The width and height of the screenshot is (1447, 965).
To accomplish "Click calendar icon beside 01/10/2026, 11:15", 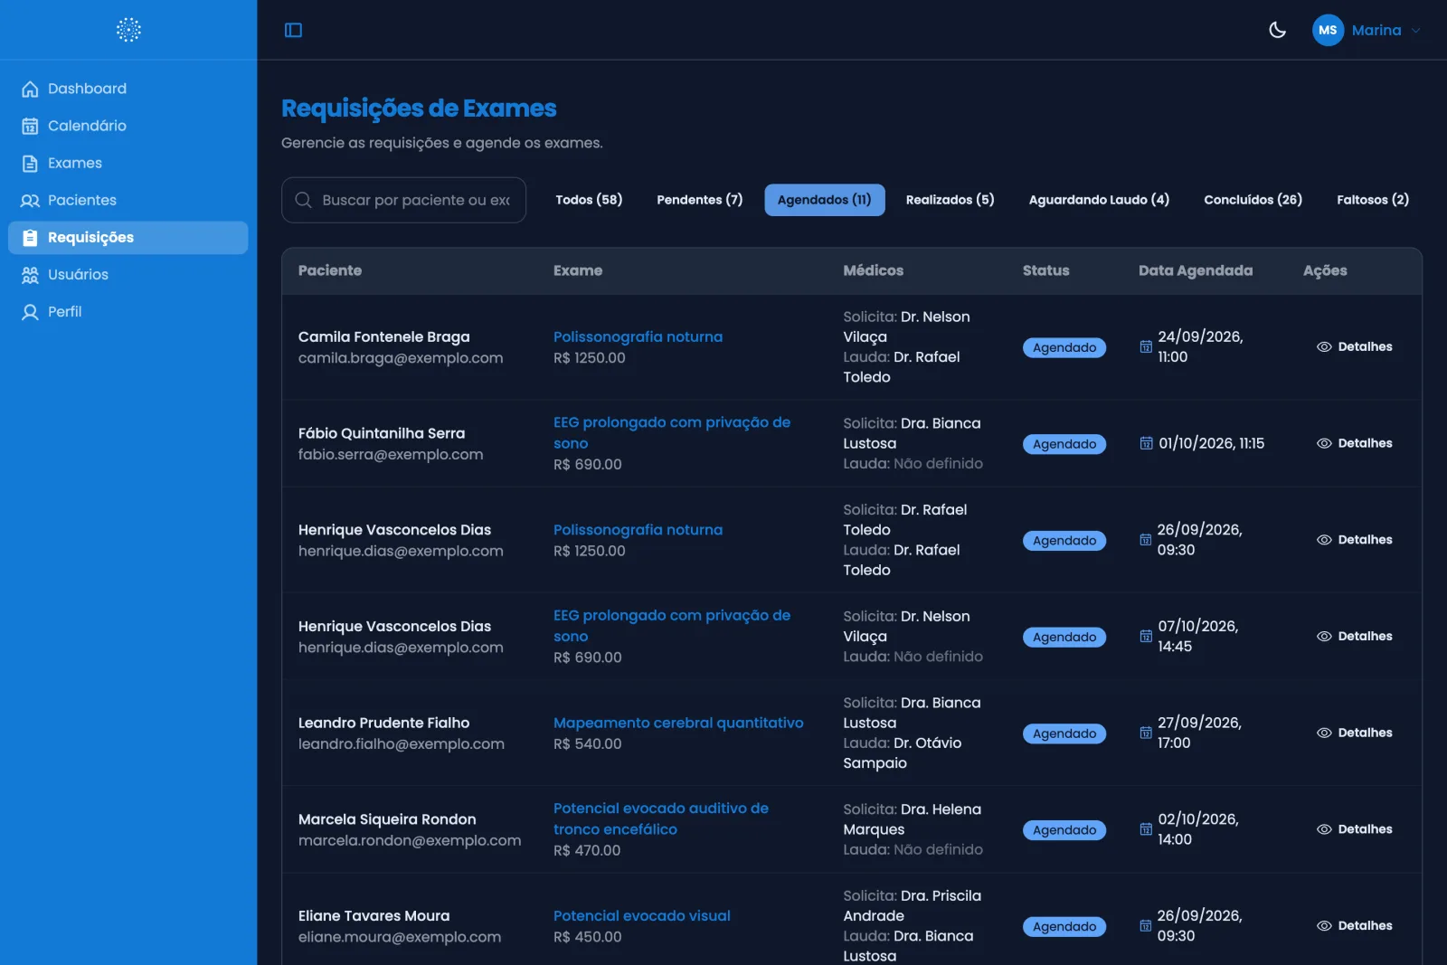I will pyautogui.click(x=1146, y=443).
